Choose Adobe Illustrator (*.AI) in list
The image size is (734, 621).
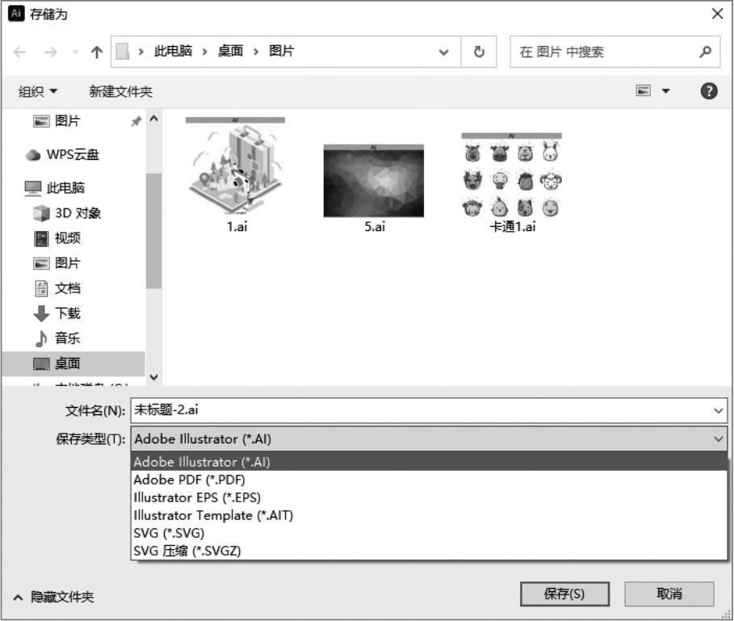tap(429, 462)
